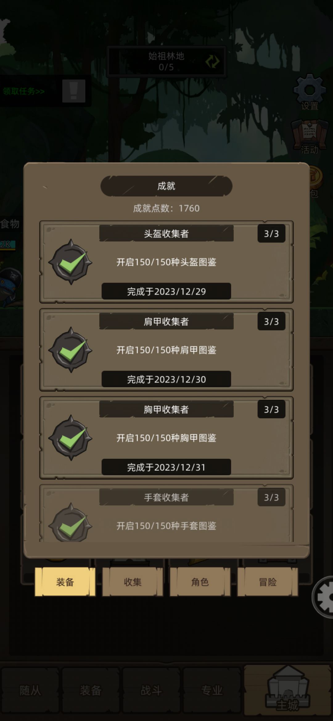The width and height of the screenshot is (333, 721).
Task: Tap the green checkmark on 肩甲收集者
Action: 71,350
